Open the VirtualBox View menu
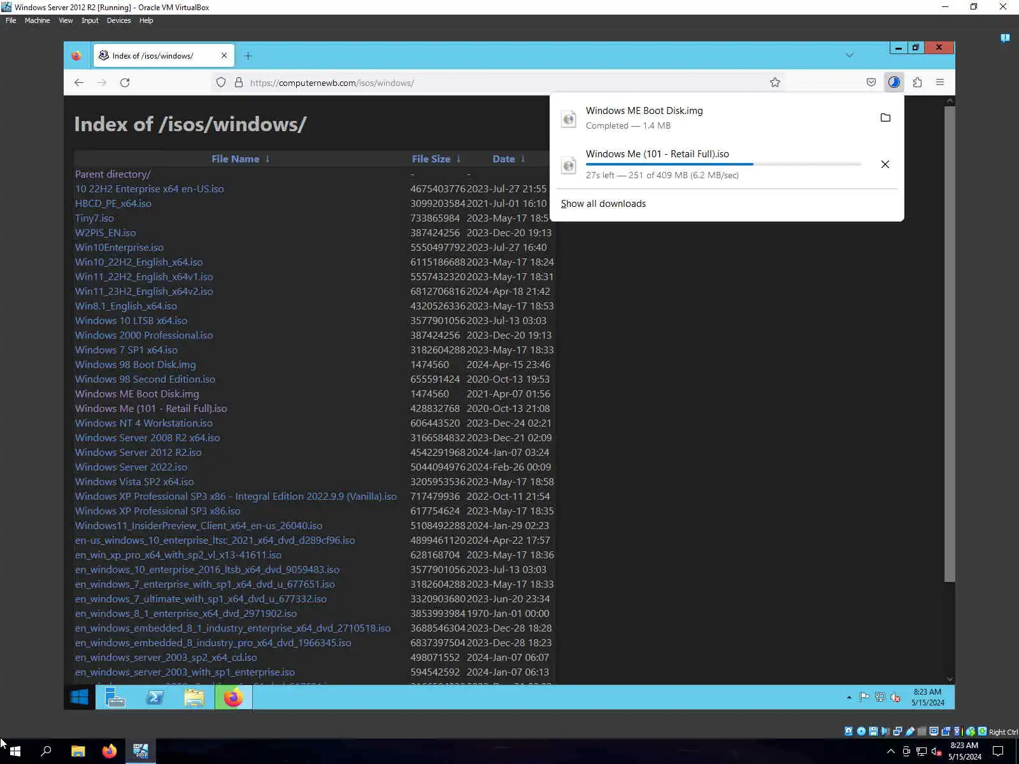The height and width of the screenshot is (764, 1019). (x=66, y=20)
